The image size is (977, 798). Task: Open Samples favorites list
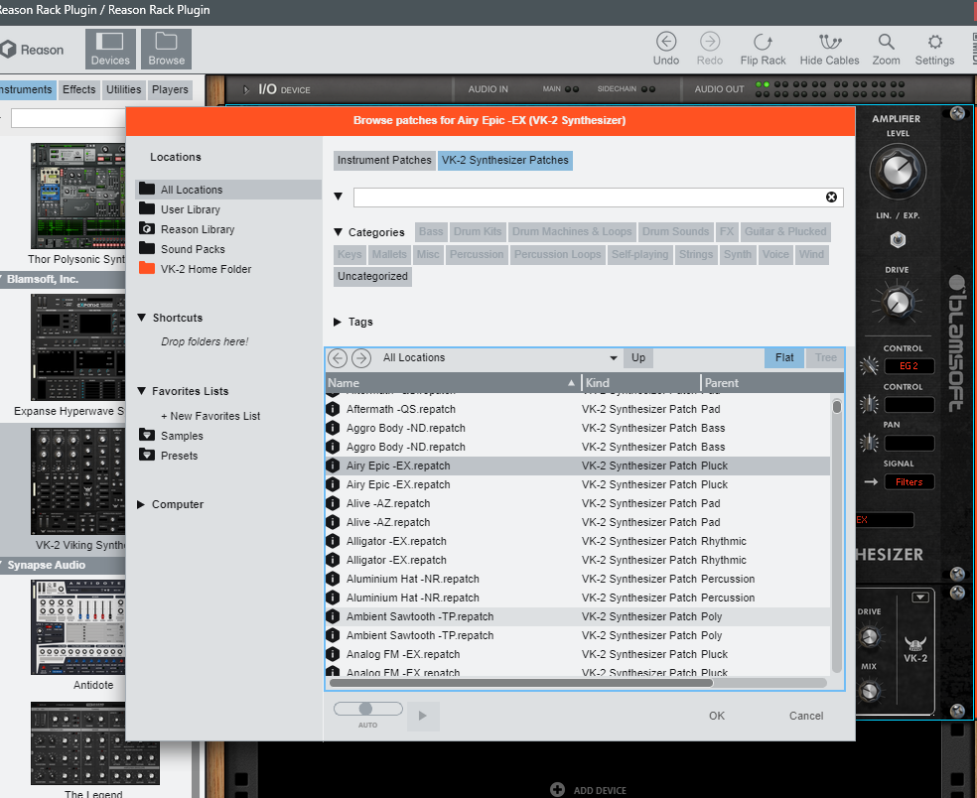[x=182, y=436]
